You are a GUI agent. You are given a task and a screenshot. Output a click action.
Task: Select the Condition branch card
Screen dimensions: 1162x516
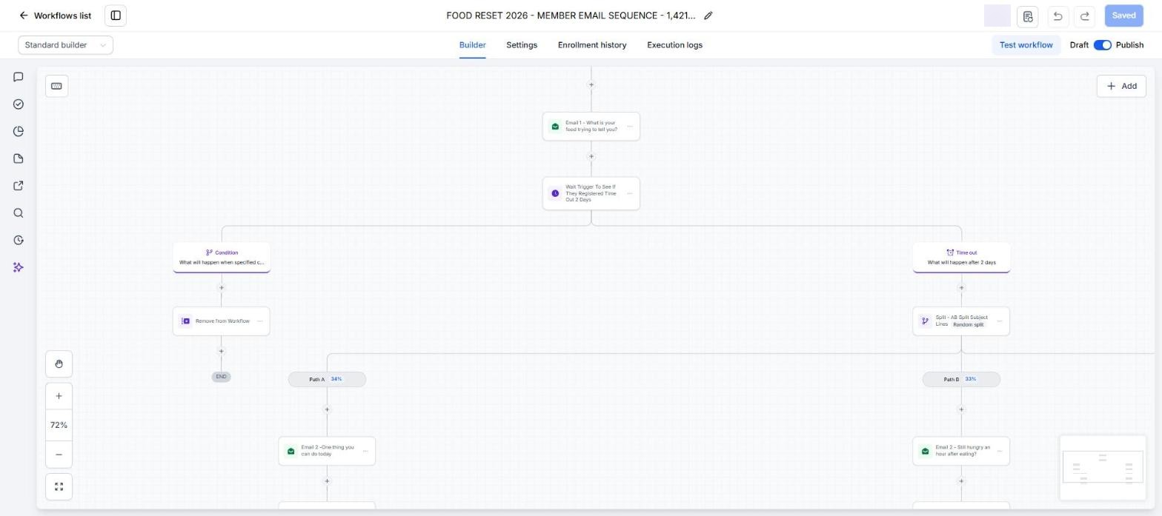tap(221, 257)
